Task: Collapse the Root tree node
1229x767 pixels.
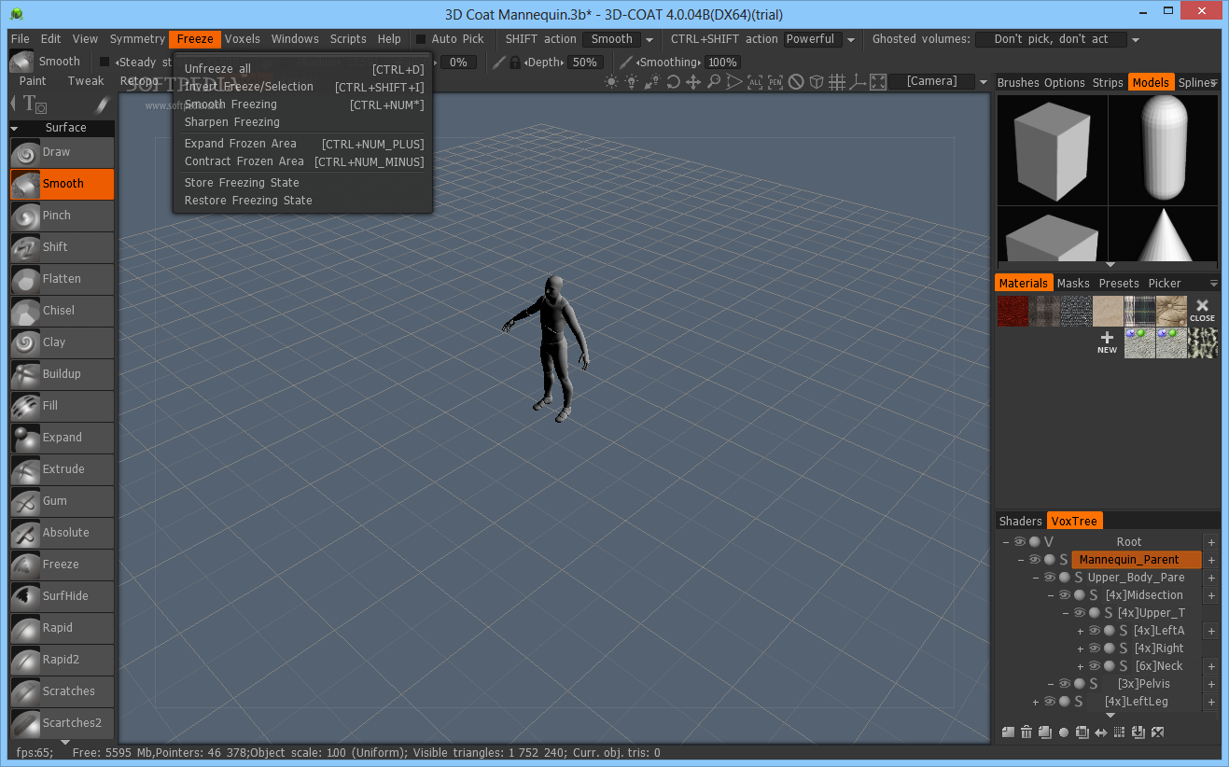Action: (1005, 542)
